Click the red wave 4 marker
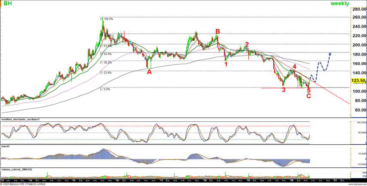This screenshot has height=186, width=367. [294, 67]
